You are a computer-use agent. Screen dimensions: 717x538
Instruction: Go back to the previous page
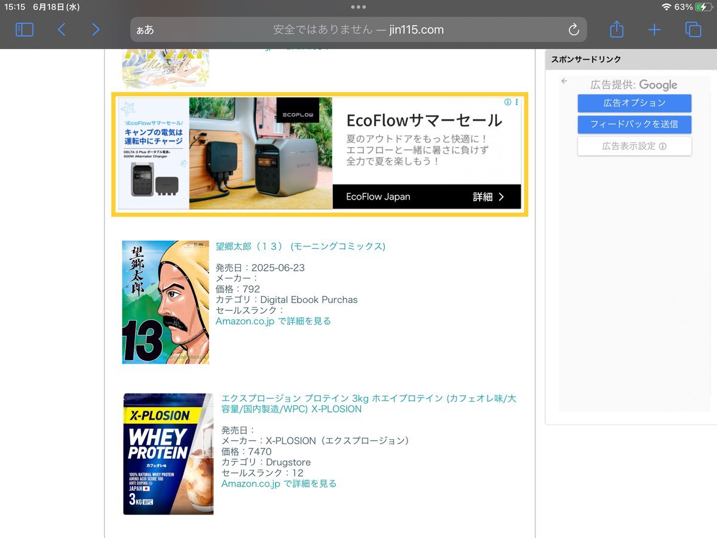tap(61, 29)
